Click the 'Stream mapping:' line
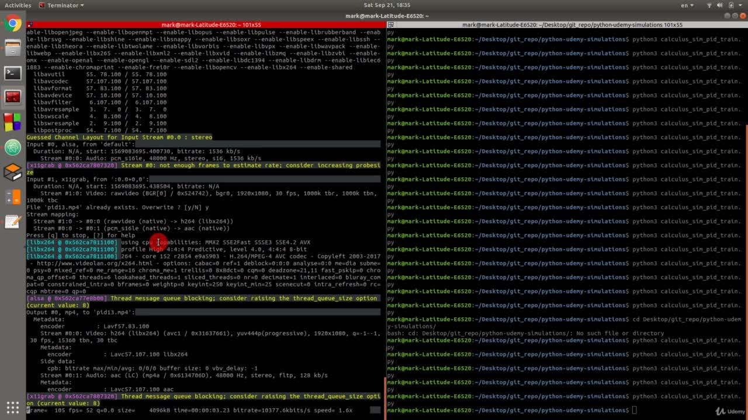This screenshot has width=748, height=420. (53, 214)
